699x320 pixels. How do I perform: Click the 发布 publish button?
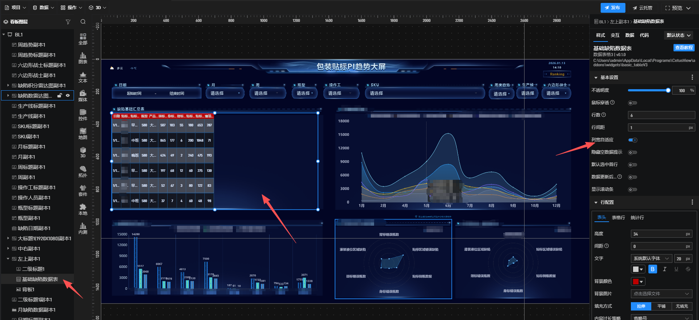tap(612, 8)
